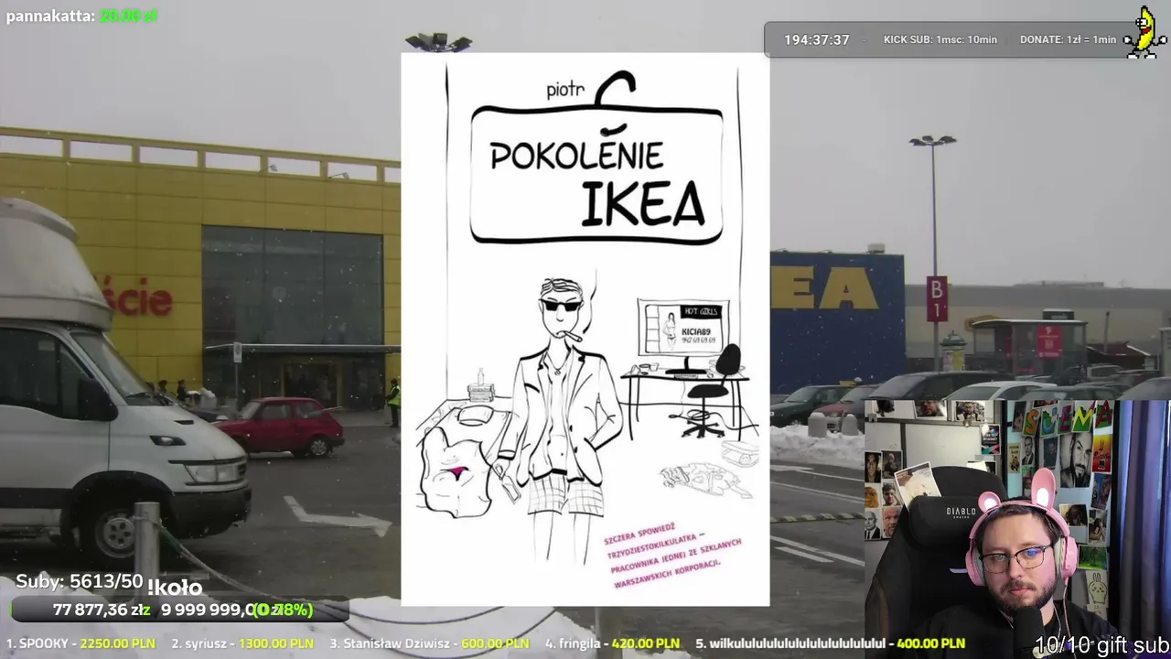Click the "10/10 gift sub" counter
The width and height of the screenshot is (1171, 659).
click(1102, 645)
